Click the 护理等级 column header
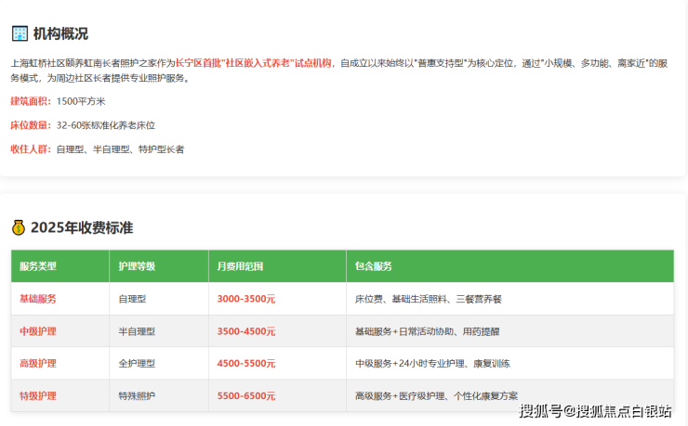This screenshot has height=426, width=688. coord(137,266)
